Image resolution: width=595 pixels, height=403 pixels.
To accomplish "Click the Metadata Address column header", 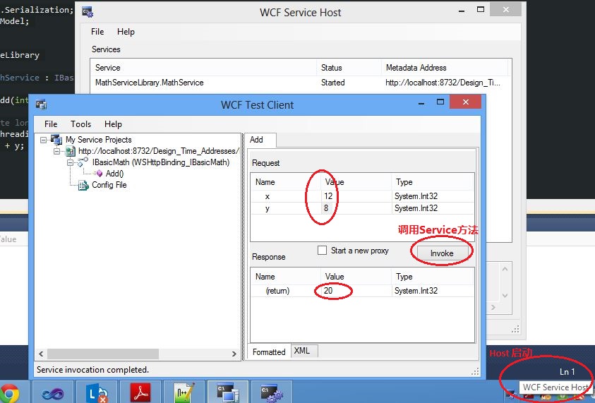I will pyautogui.click(x=445, y=68).
